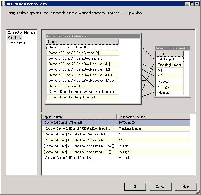The height and width of the screenshot is (195, 201).
Task: Select the Mappings page
Action: point(14,38)
